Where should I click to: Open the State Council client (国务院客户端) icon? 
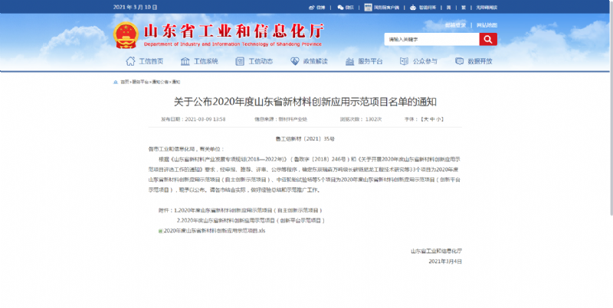[373, 7]
